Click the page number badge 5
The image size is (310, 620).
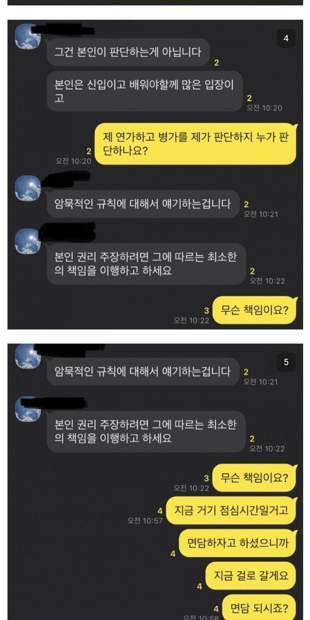tap(286, 362)
